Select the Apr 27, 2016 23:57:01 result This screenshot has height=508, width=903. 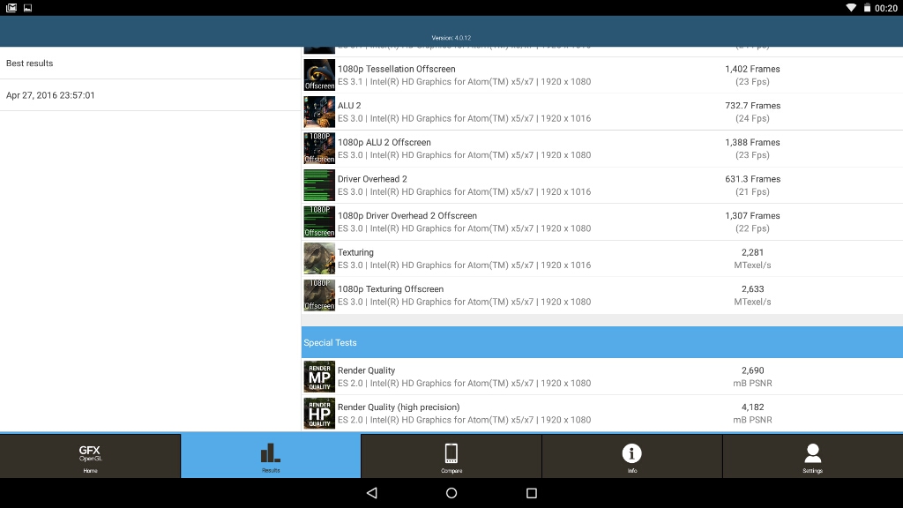[x=150, y=95]
